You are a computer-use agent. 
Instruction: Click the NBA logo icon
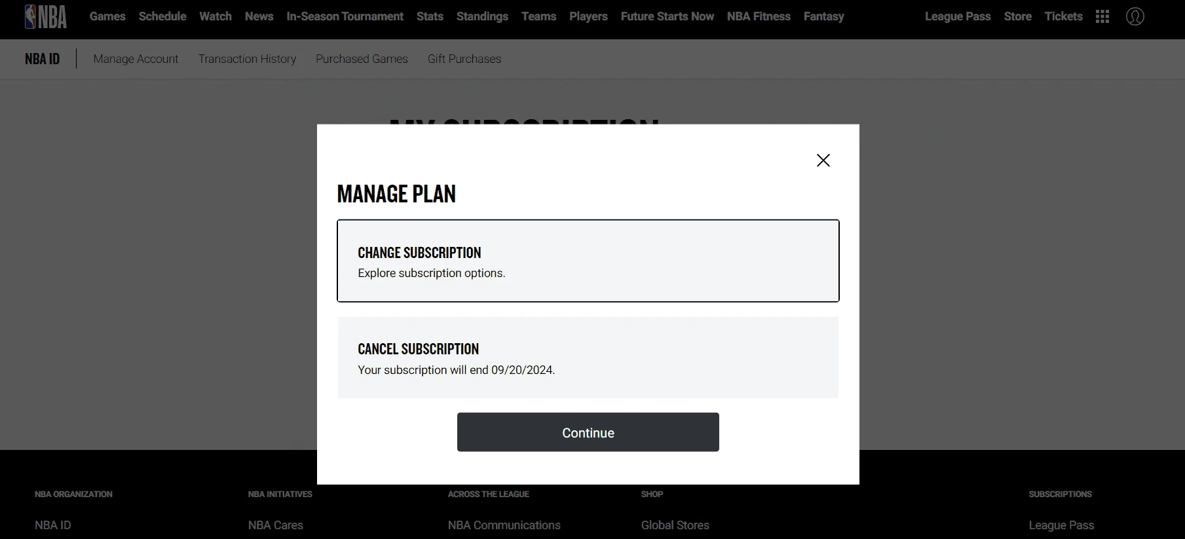(46, 16)
